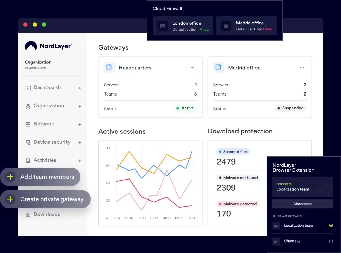341x253 pixels.
Task: Click the Suspended status badge
Action: pos(290,108)
